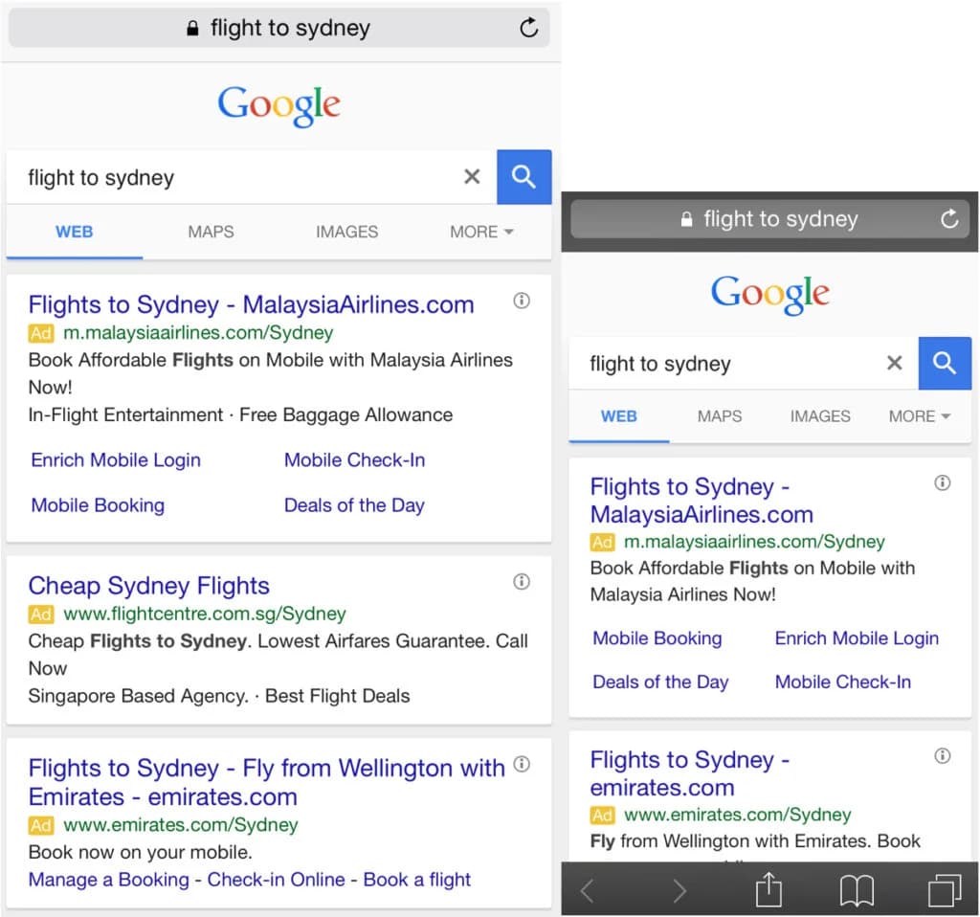Clear the search query with the X icon
The image size is (980, 917).
click(x=472, y=176)
